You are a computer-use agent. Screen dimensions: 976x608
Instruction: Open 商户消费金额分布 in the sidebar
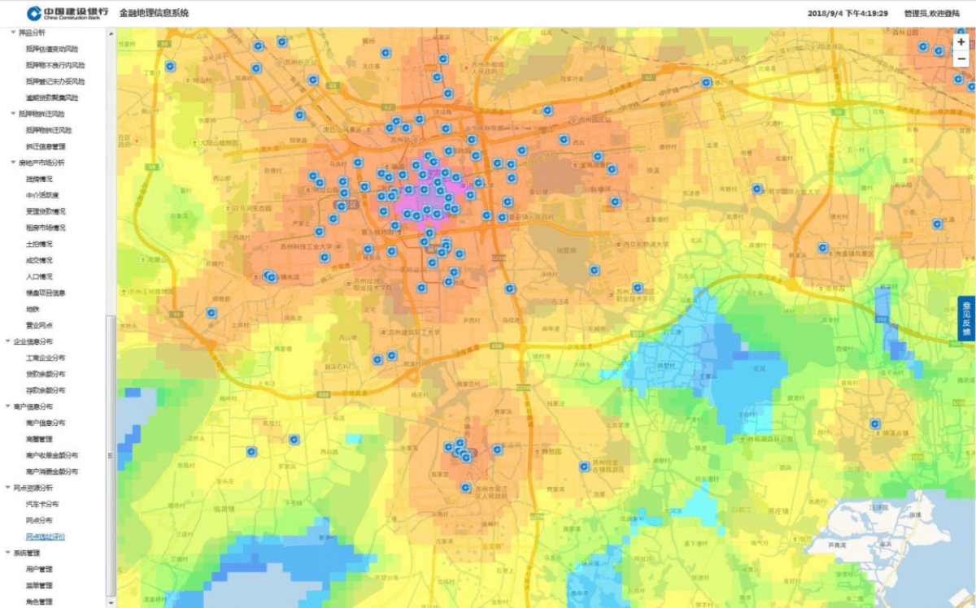52,471
